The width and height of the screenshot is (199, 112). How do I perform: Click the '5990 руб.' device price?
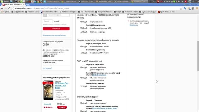click(61, 104)
